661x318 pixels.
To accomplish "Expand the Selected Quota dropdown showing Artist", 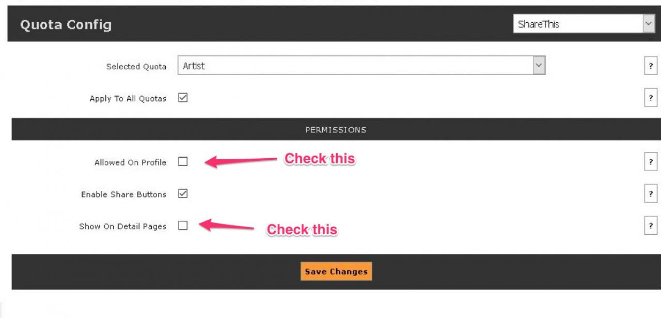I will point(361,66).
